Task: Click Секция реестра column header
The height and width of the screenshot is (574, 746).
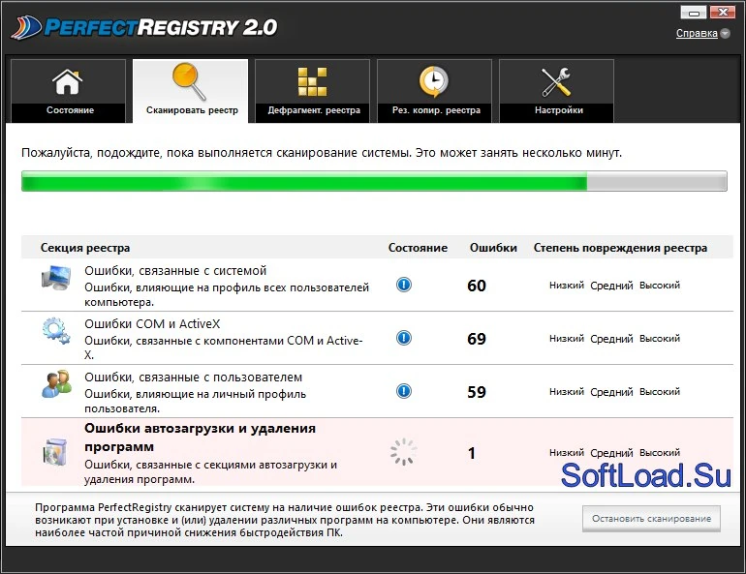Action: pyautogui.click(x=85, y=248)
